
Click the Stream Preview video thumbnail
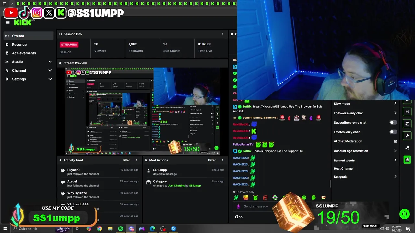coord(143,111)
